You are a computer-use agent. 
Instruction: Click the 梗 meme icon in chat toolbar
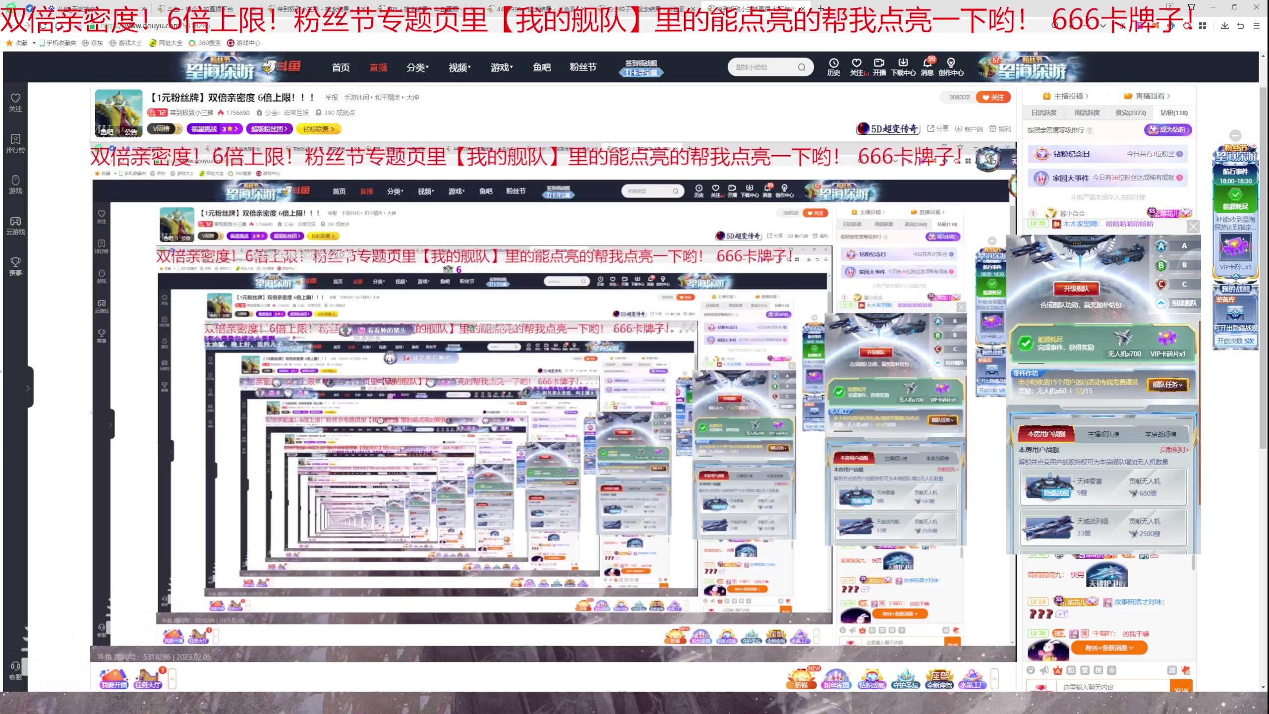pos(1098,670)
